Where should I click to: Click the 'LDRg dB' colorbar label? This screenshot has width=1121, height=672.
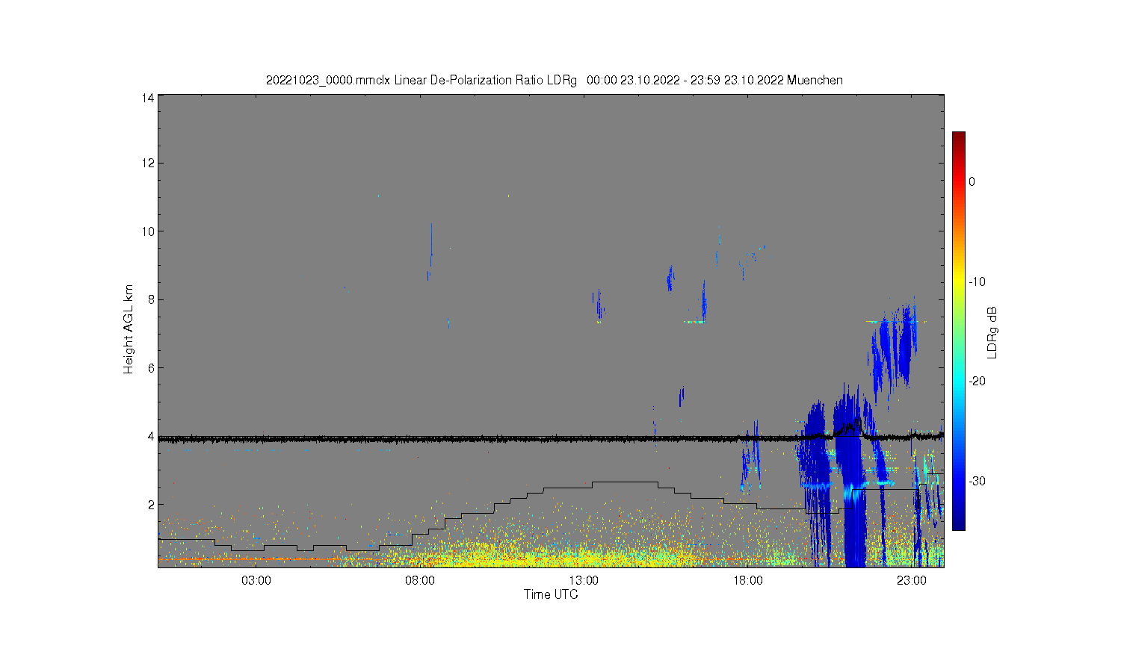coord(992,332)
